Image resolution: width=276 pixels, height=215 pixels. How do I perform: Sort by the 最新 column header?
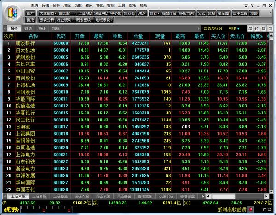point(98,36)
